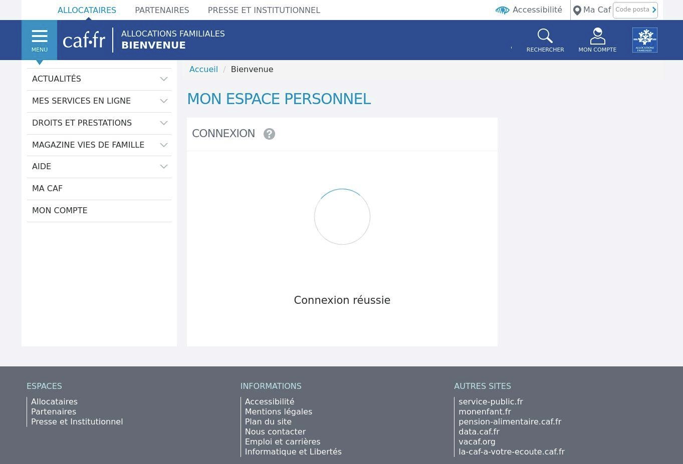Screen dimensions: 683x464
Task: Submit postal code with the arrow icon
Action: (653, 10)
